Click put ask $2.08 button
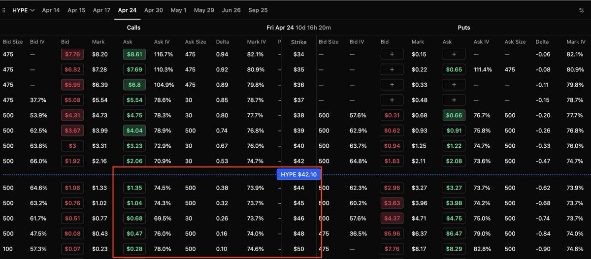The width and height of the screenshot is (591, 259). tap(454, 161)
